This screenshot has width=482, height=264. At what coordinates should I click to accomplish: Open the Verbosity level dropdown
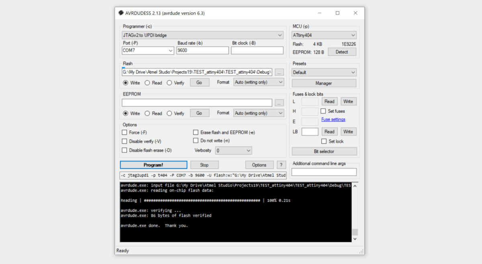233,150
